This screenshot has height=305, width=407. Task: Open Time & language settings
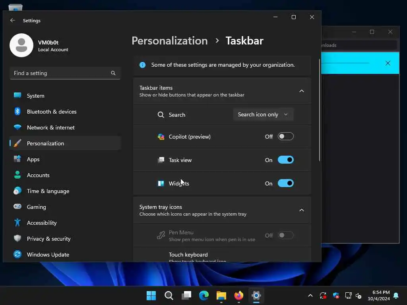[65, 191]
